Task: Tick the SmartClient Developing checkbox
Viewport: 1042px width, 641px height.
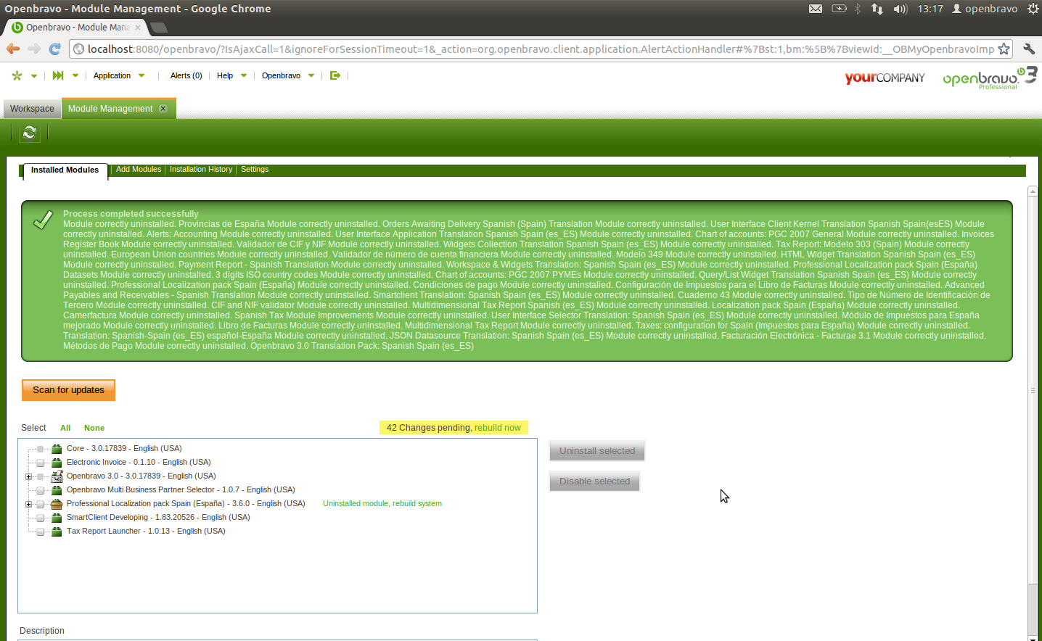Action: 41,518
